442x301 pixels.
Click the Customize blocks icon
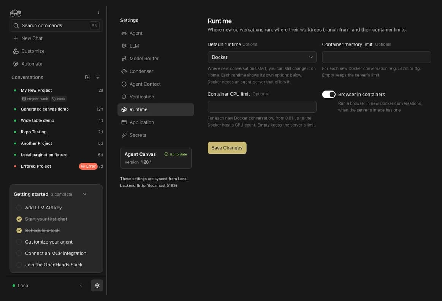(16, 51)
